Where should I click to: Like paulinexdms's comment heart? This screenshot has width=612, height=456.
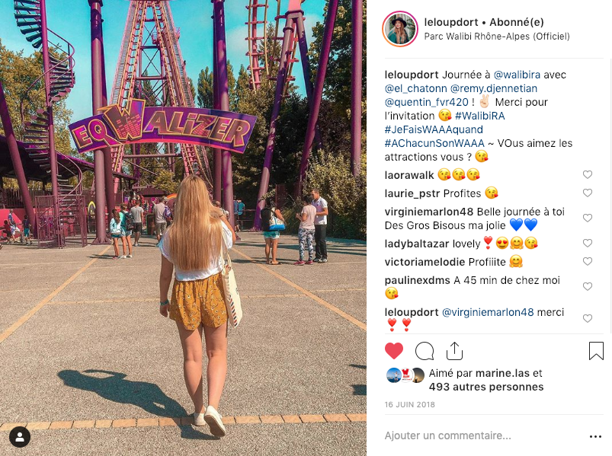click(588, 286)
